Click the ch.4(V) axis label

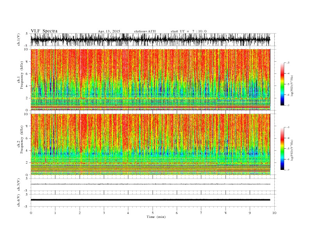19,200
